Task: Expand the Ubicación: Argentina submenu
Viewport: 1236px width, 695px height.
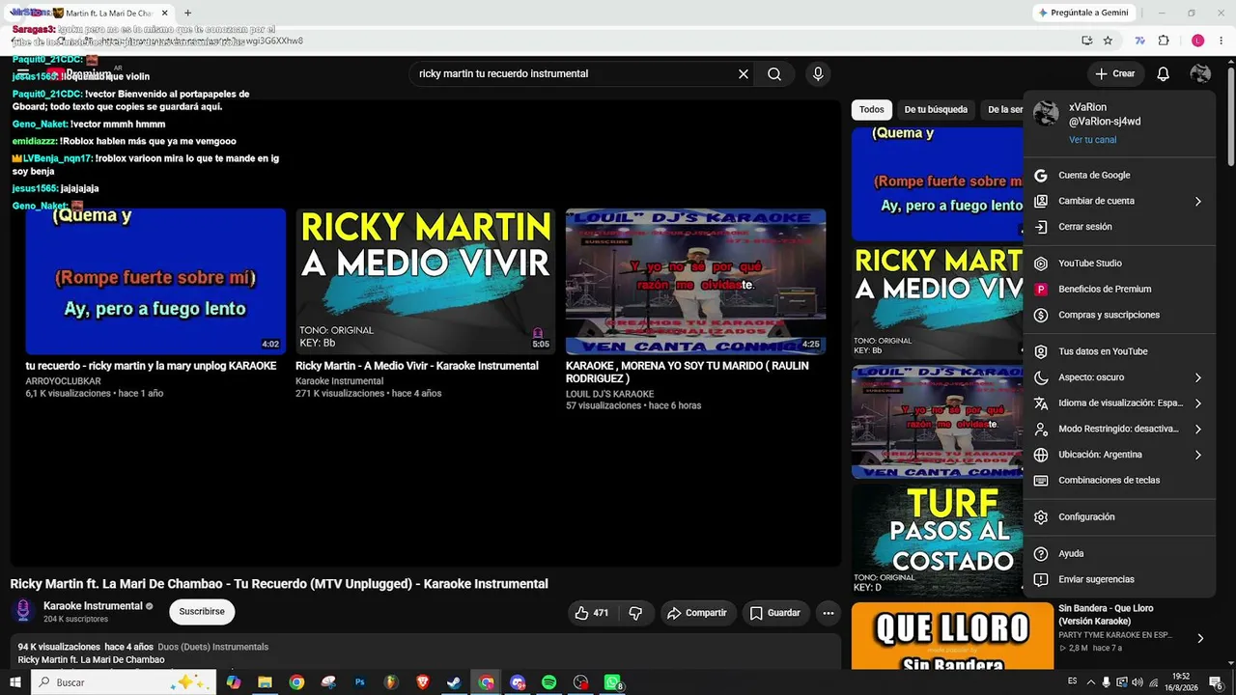Action: pos(1197,455)
